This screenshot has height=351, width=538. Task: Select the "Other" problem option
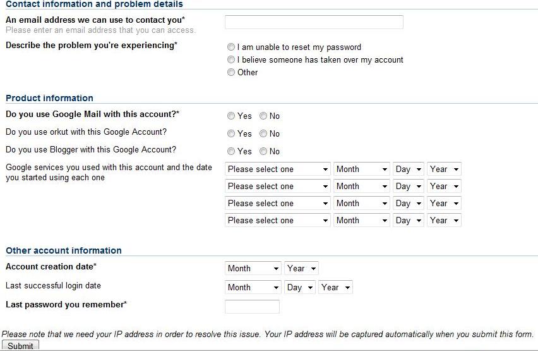point(231,73)
